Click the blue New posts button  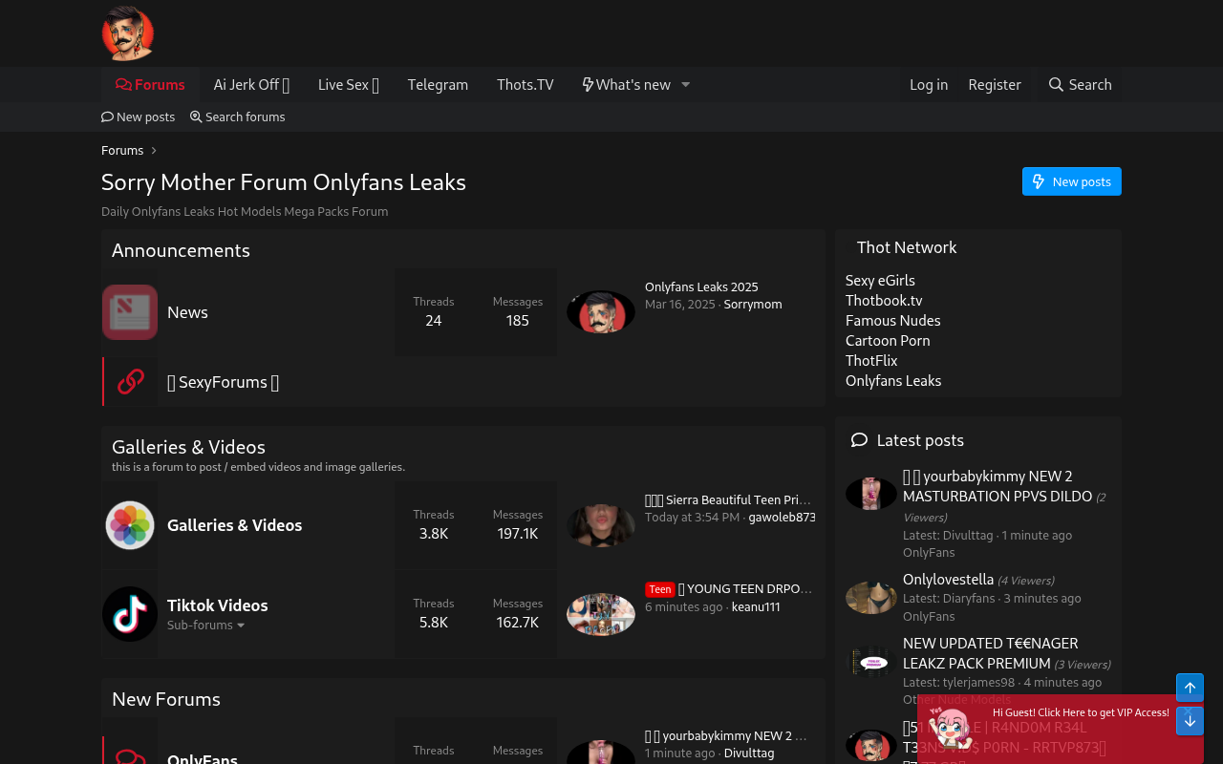tap(1072, 181)
